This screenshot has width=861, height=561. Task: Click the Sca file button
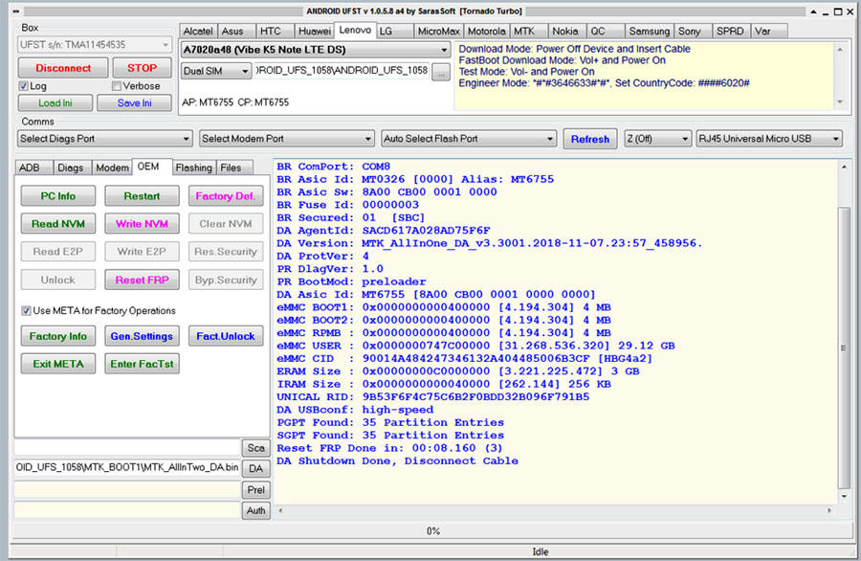pos(255,448)
